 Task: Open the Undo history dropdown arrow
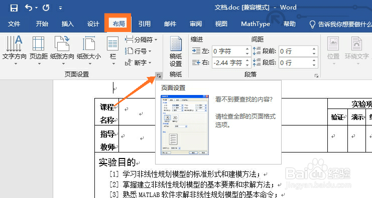coord(36,8)
